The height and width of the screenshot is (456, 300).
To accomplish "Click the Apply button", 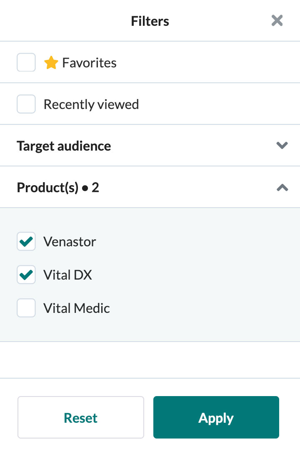I will coord(216,417).
